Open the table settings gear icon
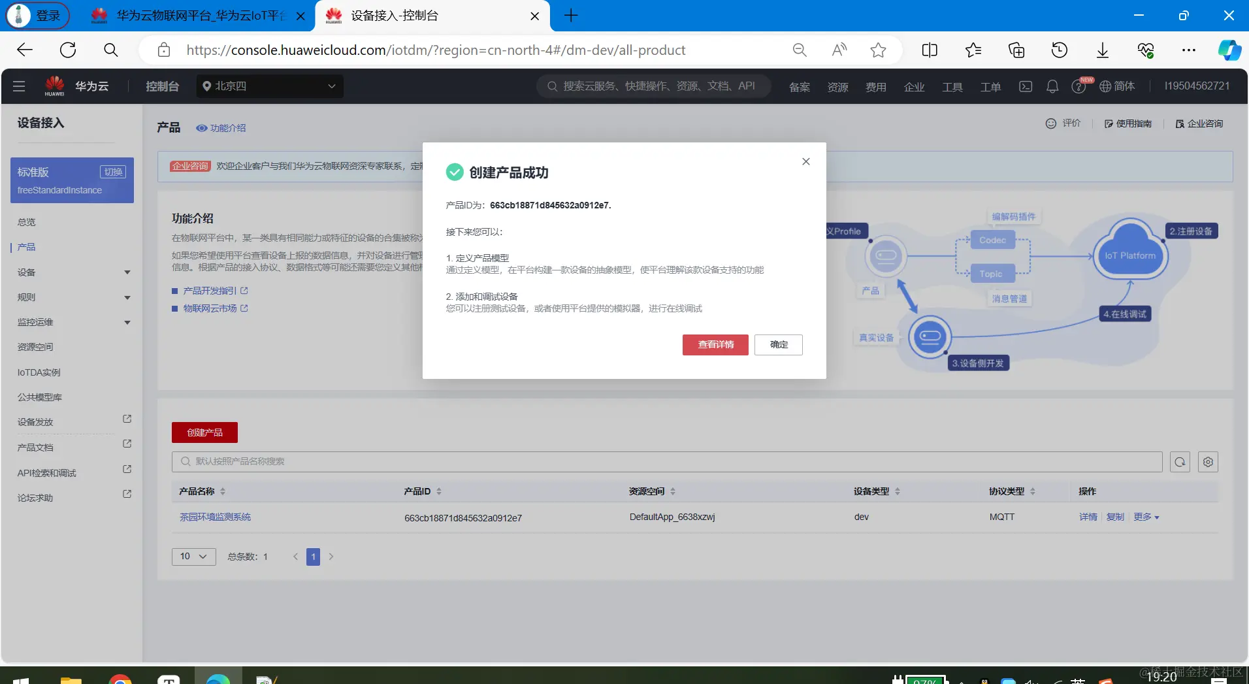Viewport: 1249px width, 684px height. pyautogui.click(x=1208, y=462)
